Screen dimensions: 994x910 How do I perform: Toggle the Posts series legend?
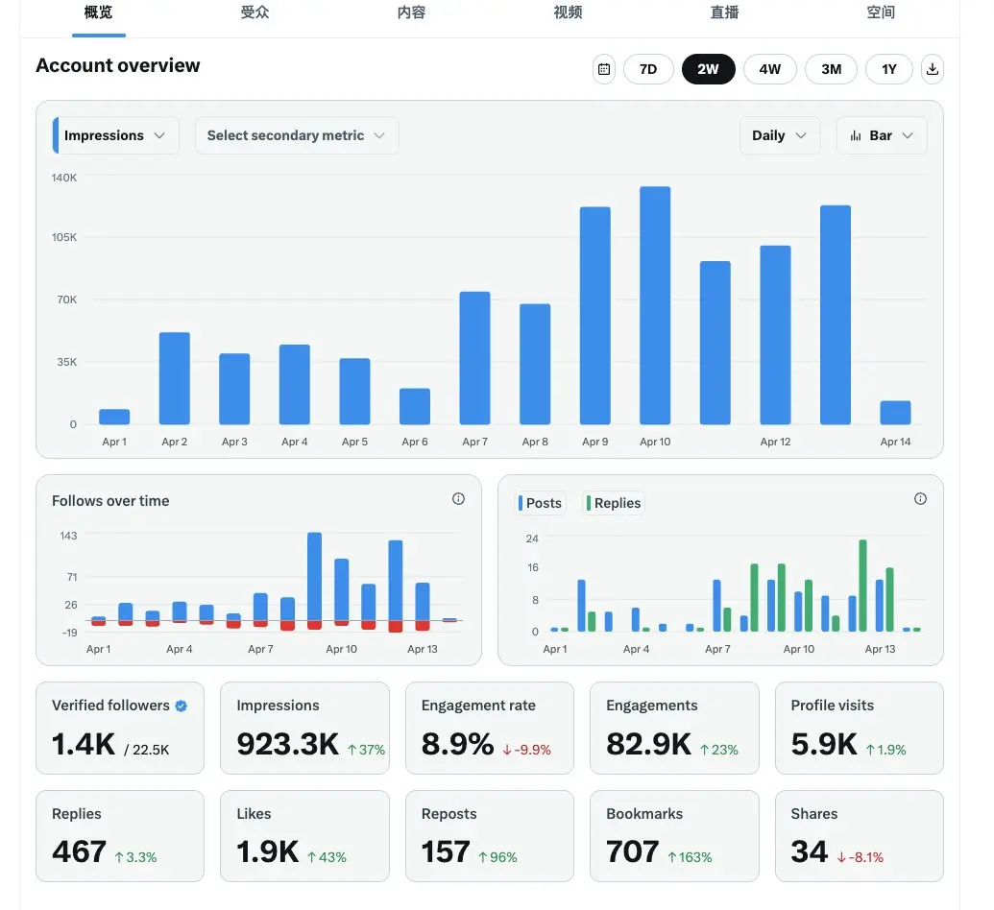[x=540, y=503]
